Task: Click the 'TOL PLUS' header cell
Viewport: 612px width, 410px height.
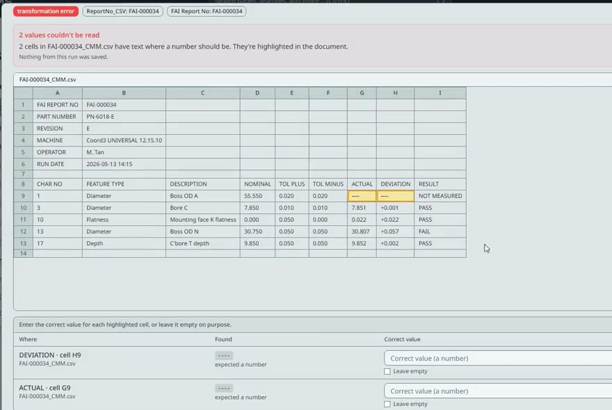Action: click(291, 184)
